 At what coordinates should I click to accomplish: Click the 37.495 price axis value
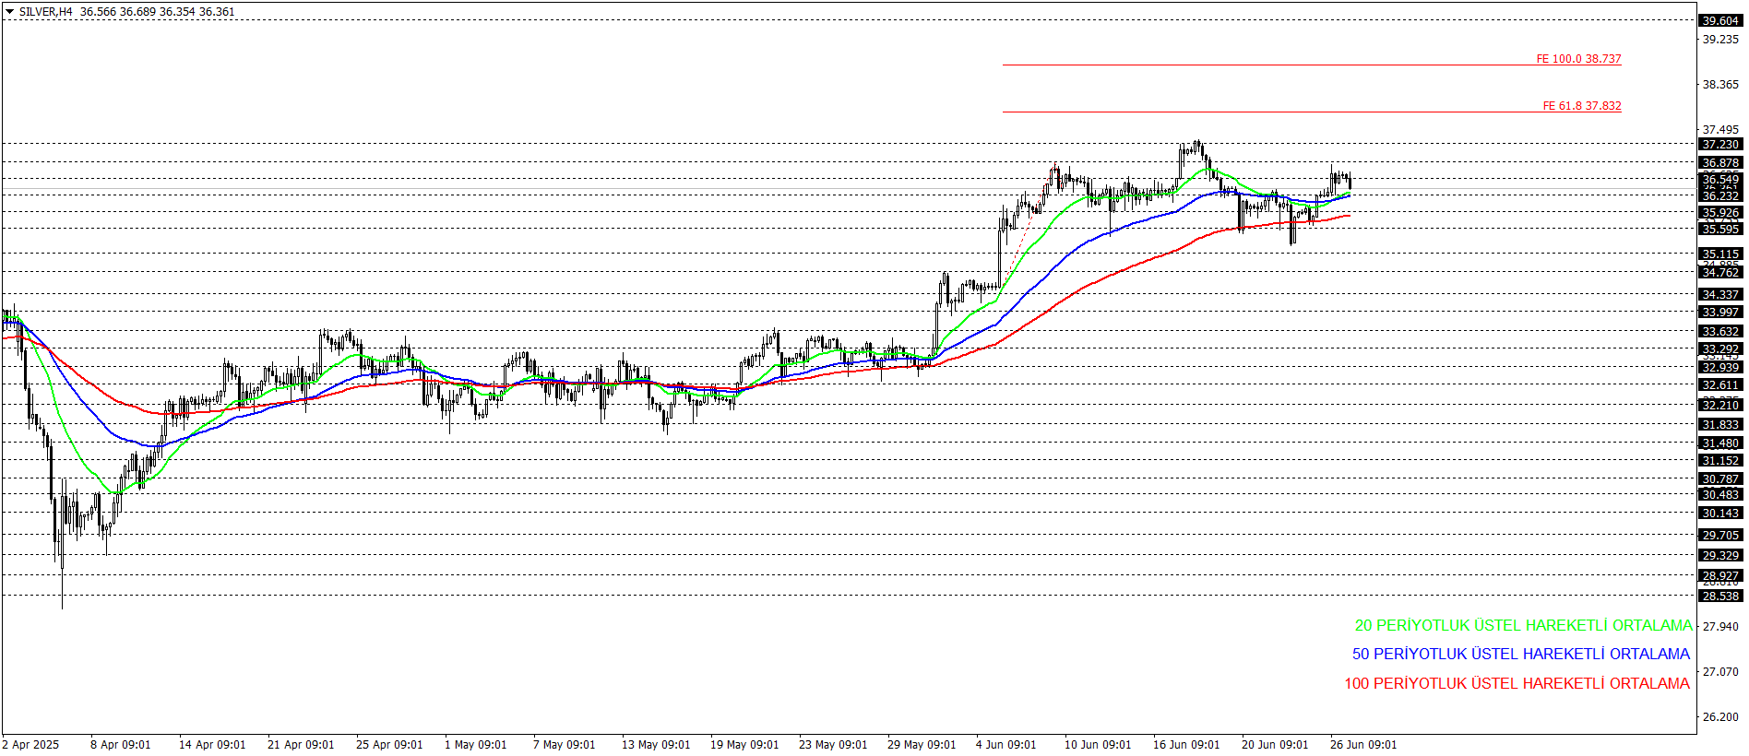click(x=1720, y=130)
